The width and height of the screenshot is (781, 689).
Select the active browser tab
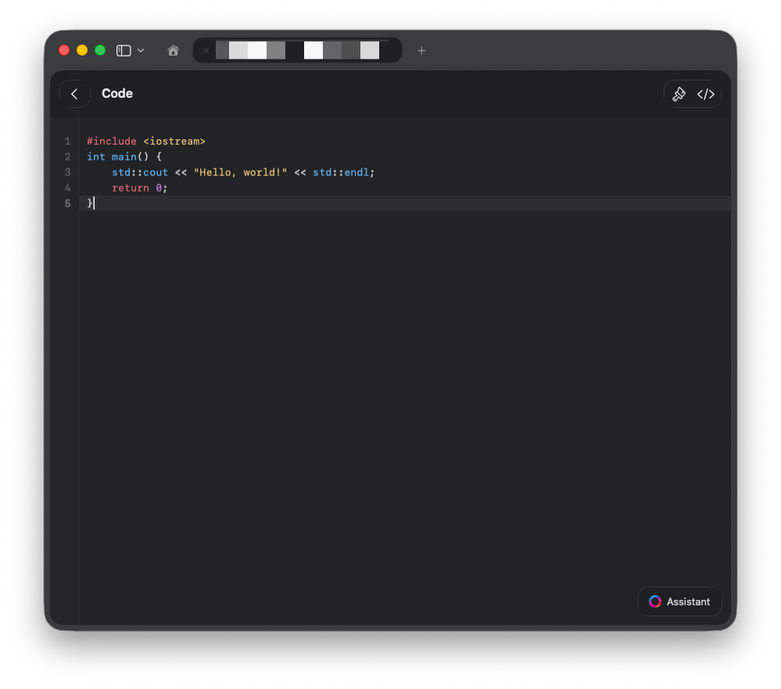pos(297,50)
